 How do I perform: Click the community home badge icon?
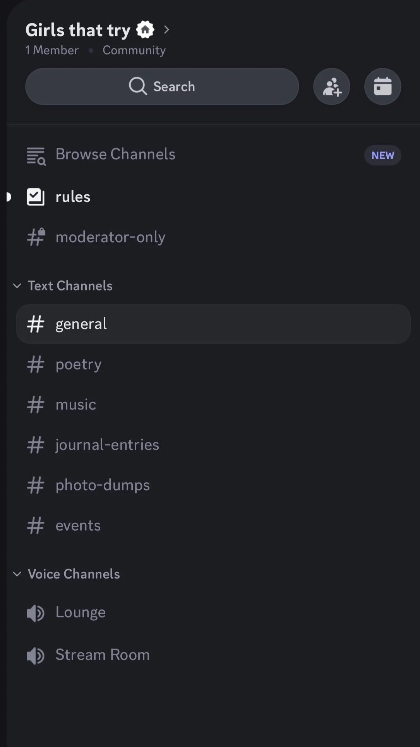pyautogui.click(x=145, y=30)
